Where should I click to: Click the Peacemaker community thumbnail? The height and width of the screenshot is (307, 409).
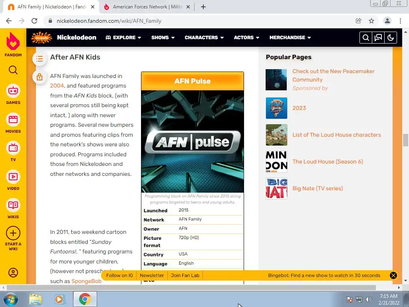(276, 80)
